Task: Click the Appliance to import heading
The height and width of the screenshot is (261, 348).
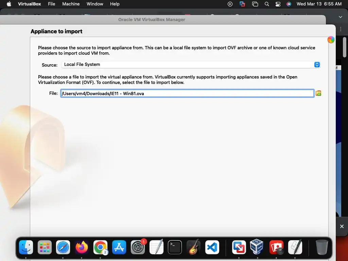Action: click(x=56, y=31)
